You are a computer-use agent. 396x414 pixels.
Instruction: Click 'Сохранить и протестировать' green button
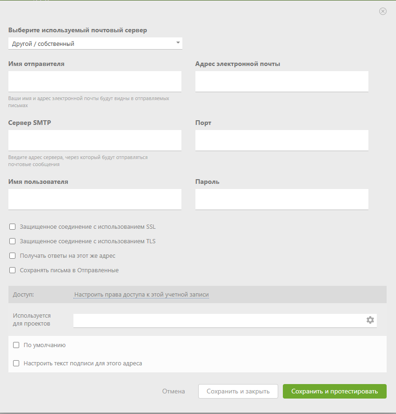[334, 391]
